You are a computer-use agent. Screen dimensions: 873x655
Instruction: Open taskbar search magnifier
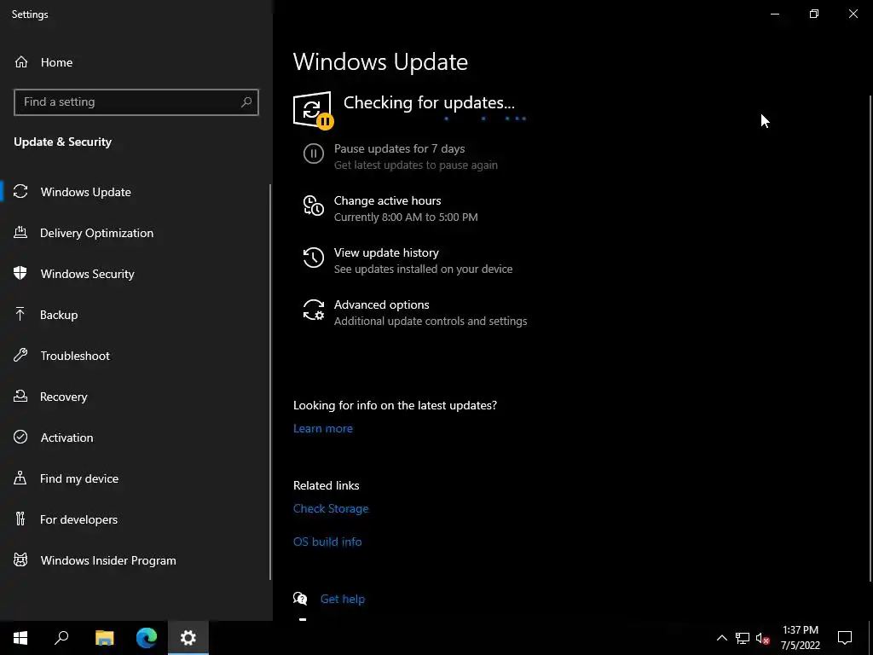[x=61, y=638]
